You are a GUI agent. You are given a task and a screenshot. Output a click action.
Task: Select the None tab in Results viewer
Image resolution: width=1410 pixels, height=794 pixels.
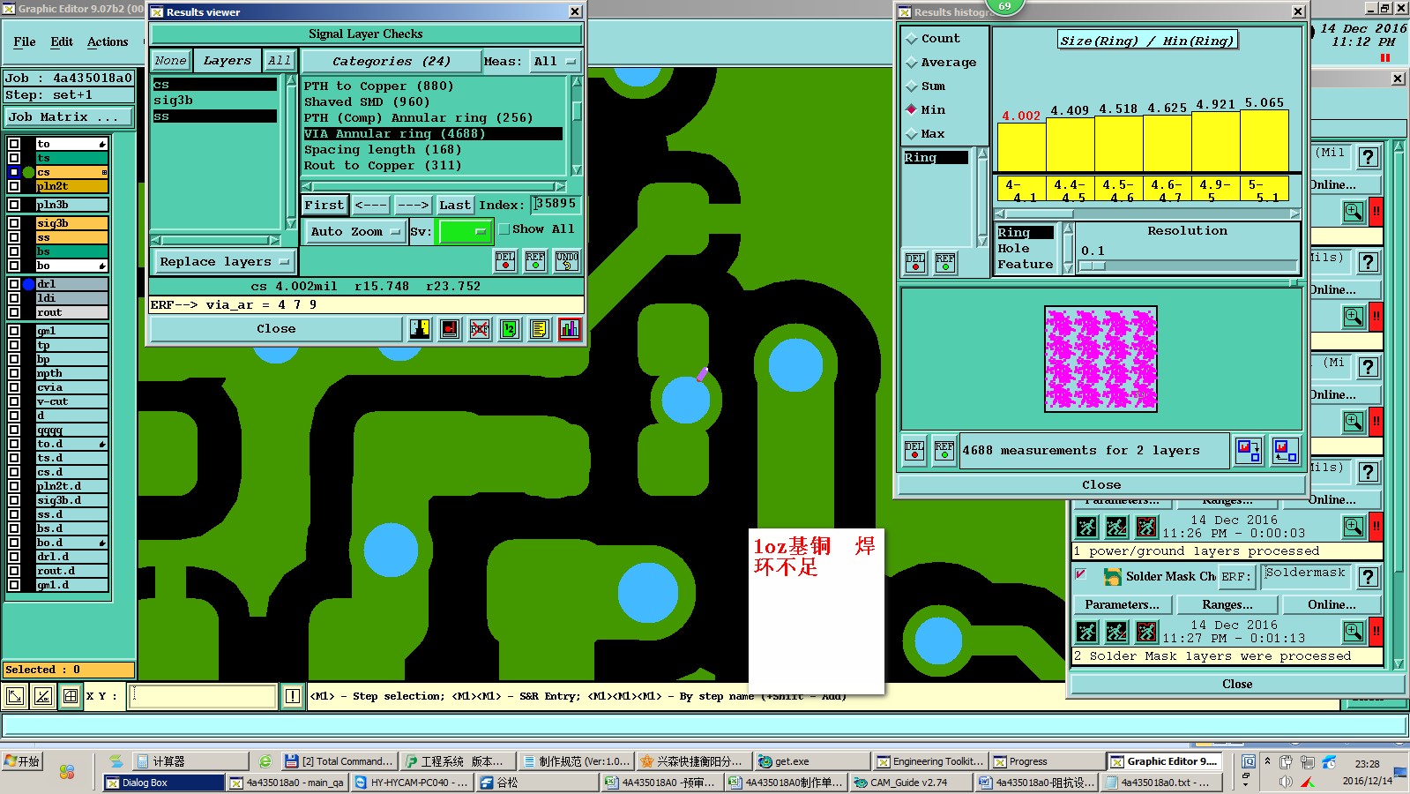pyautogui.click(x=170, y=61)
